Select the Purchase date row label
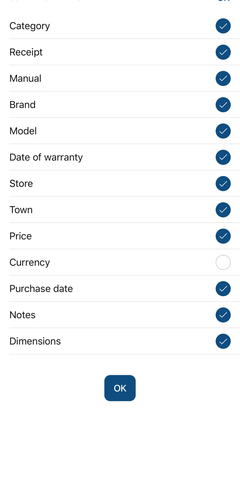Screen dimensions: 240x485 click(41, 289)
